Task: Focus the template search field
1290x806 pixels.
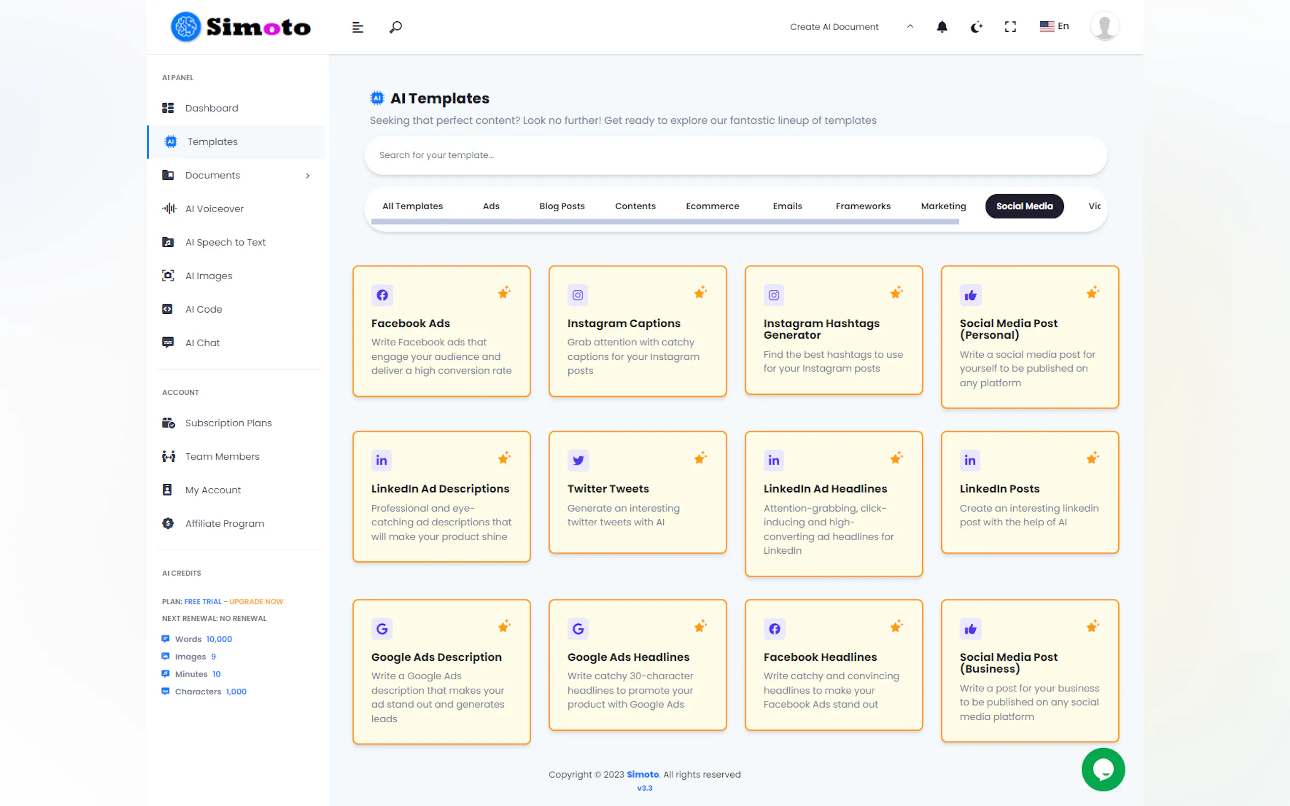Action: (x=735, y=155)
